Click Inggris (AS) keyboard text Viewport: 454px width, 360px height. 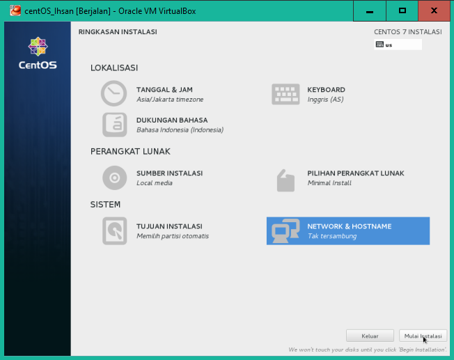(325, 100)
